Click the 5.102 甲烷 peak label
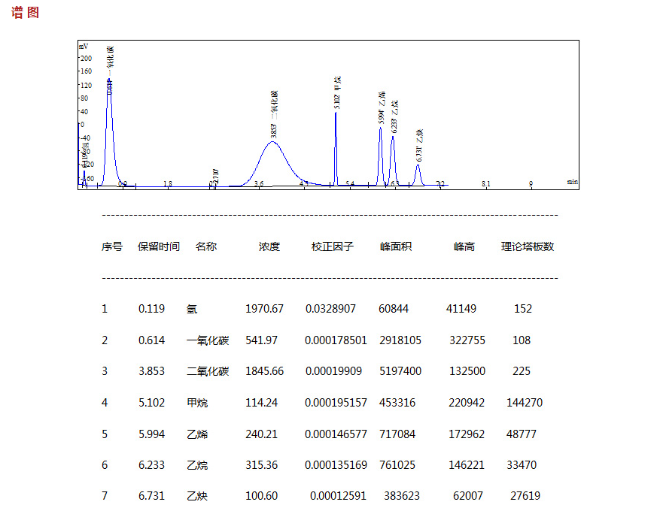 point(338,93)
